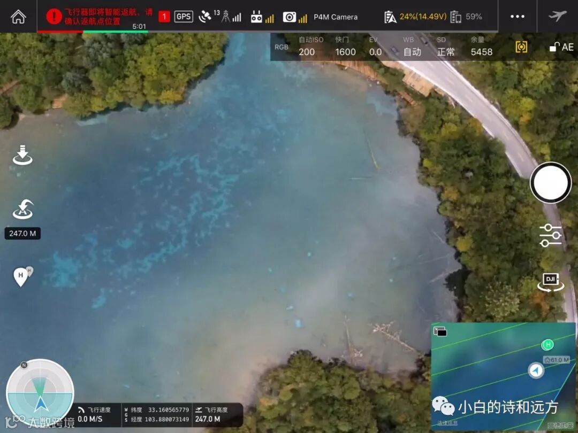The width and height of the screenshot is (578, 433).
Task: Swap minimap and camera view icon
Action: tap(440, 331)
